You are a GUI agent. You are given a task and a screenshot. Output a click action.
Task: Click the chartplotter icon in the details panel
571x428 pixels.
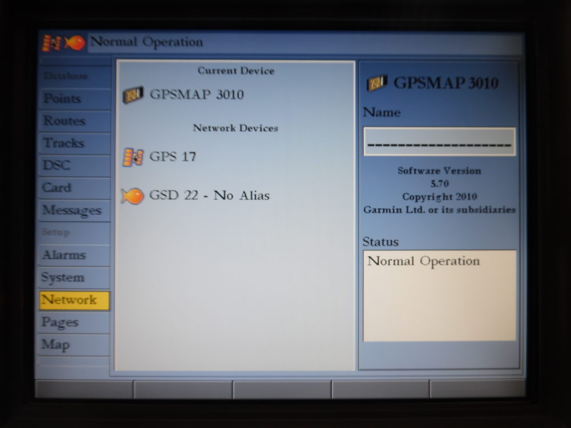[376, 83]
